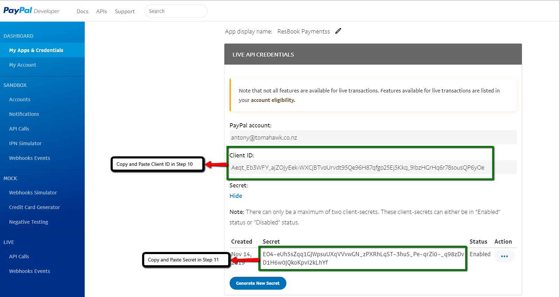Open the Support menu
559x297 pixels.
pos(125,11)
